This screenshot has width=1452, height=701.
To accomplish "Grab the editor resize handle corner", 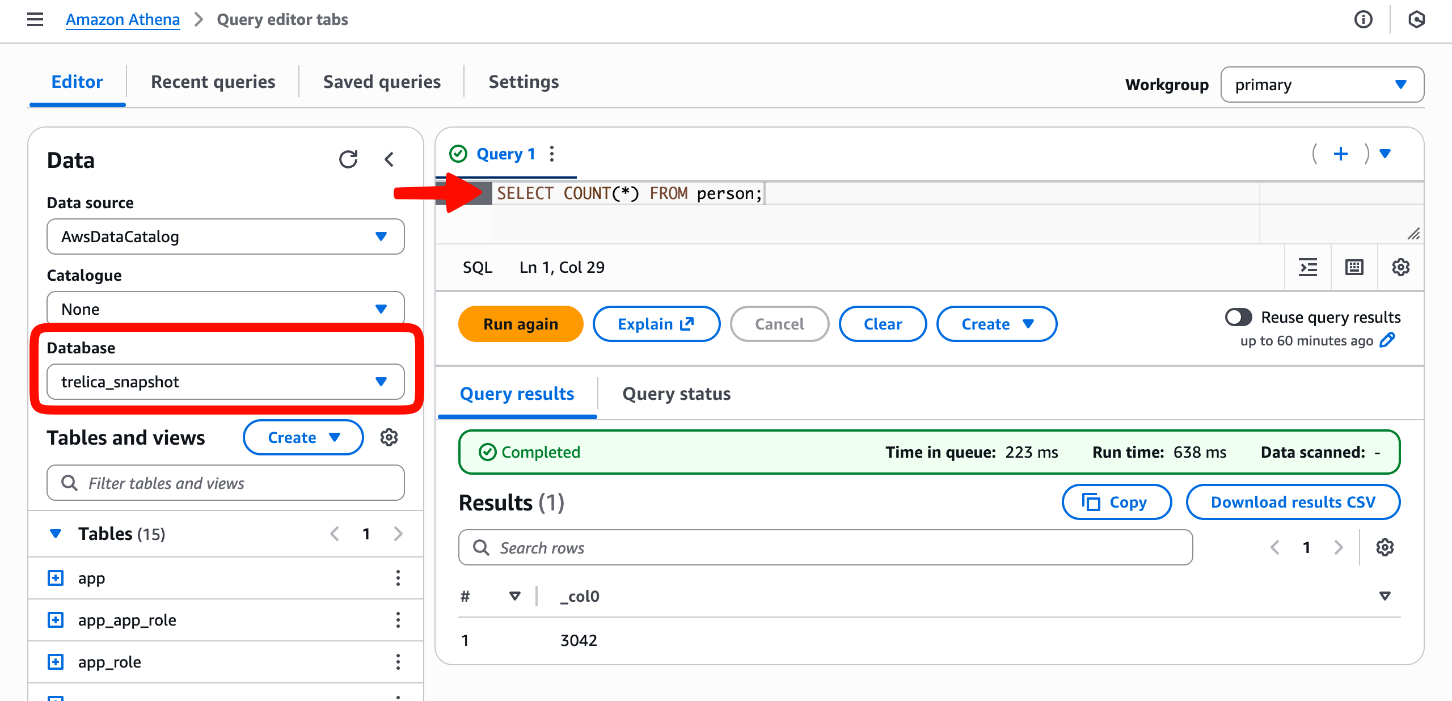I will [1414, 234].
